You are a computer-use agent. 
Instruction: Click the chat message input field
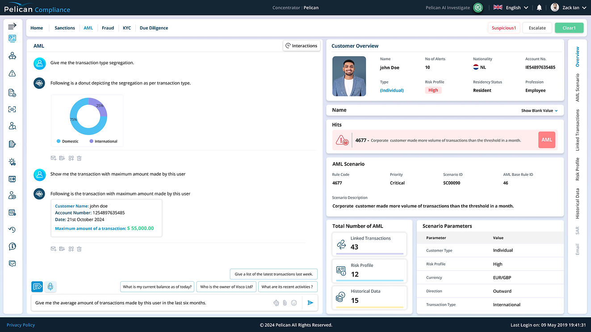[x=152, y=303]
